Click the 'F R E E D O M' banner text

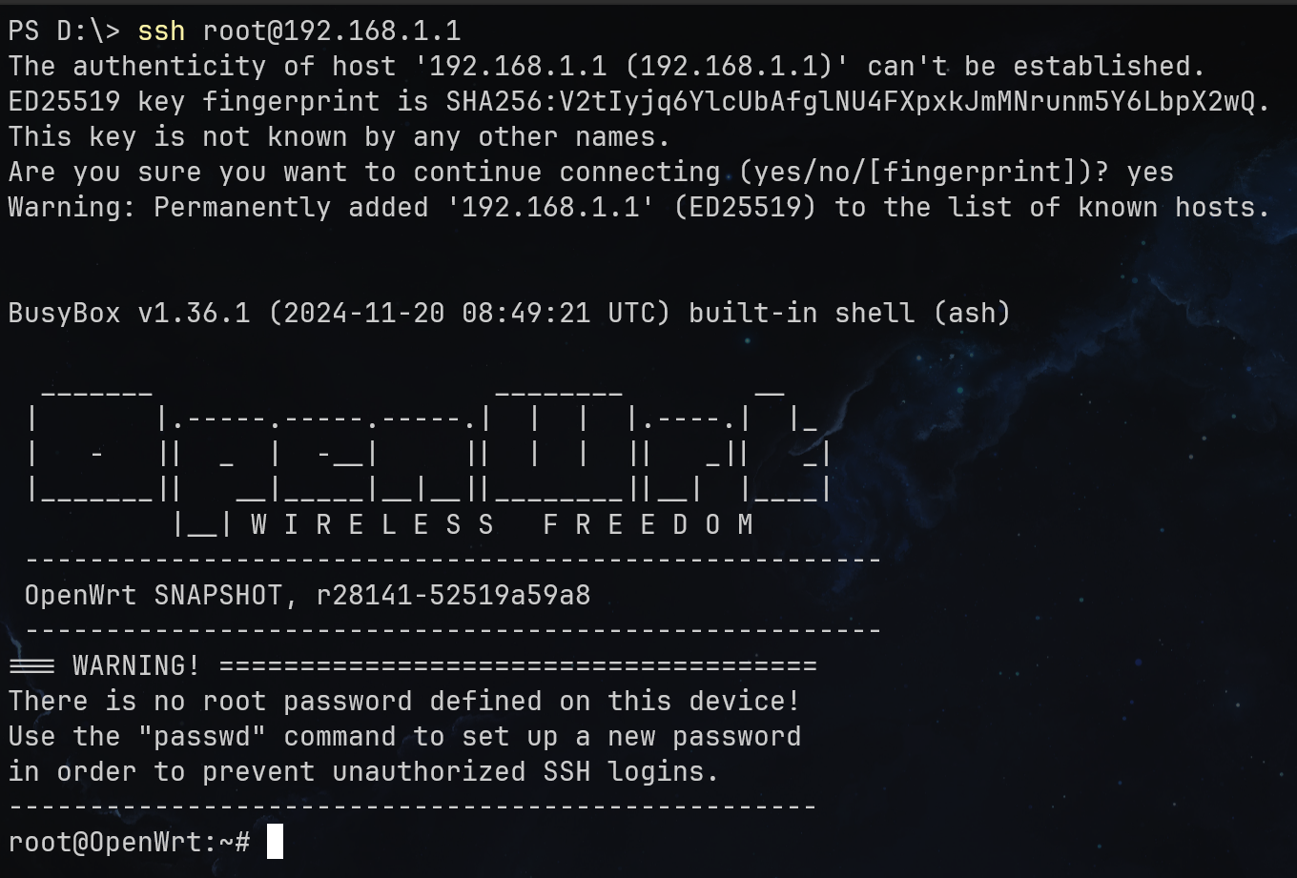pyautogui.click(x=648, y=524)
